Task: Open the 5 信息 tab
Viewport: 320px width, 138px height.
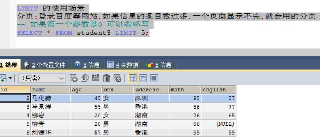Action: (159, 65)
